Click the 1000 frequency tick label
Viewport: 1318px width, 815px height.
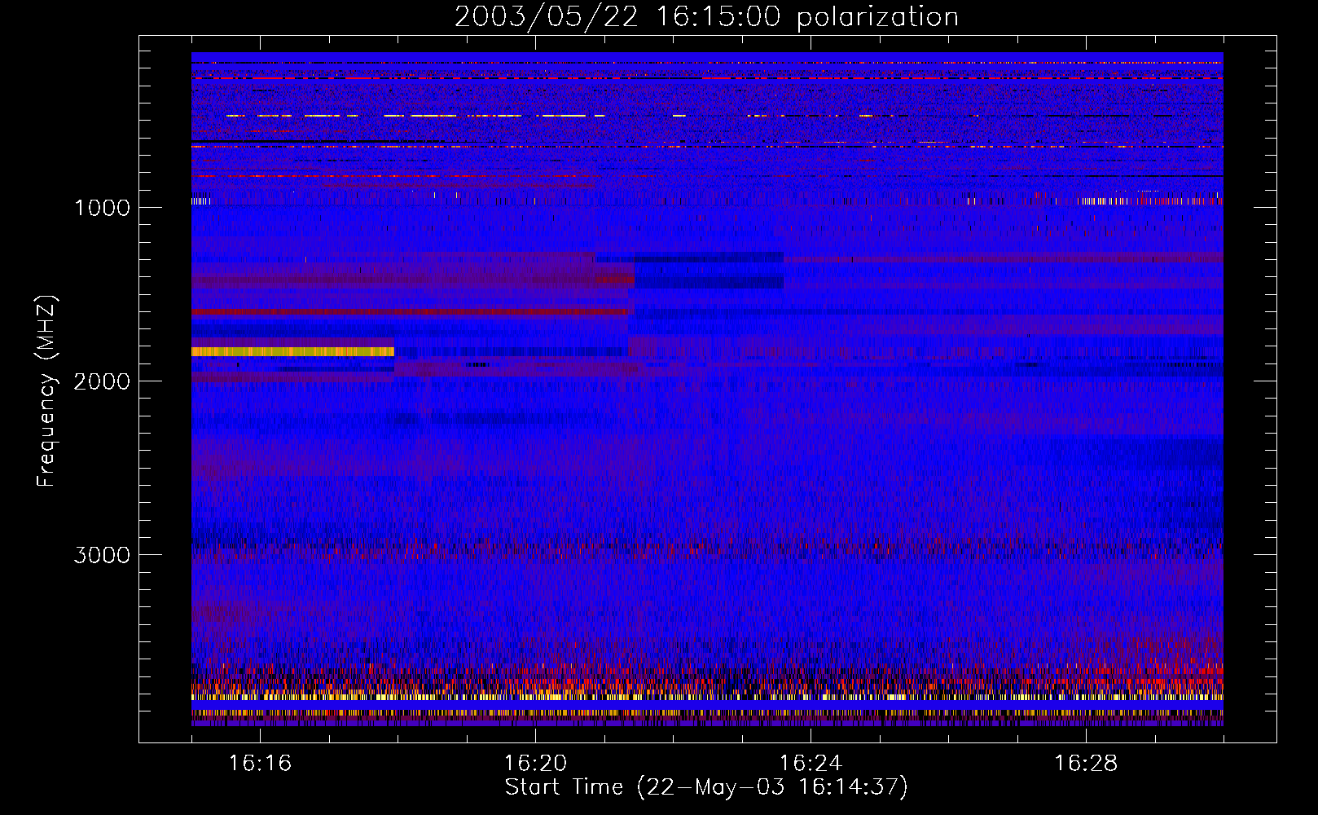point(103,208)
